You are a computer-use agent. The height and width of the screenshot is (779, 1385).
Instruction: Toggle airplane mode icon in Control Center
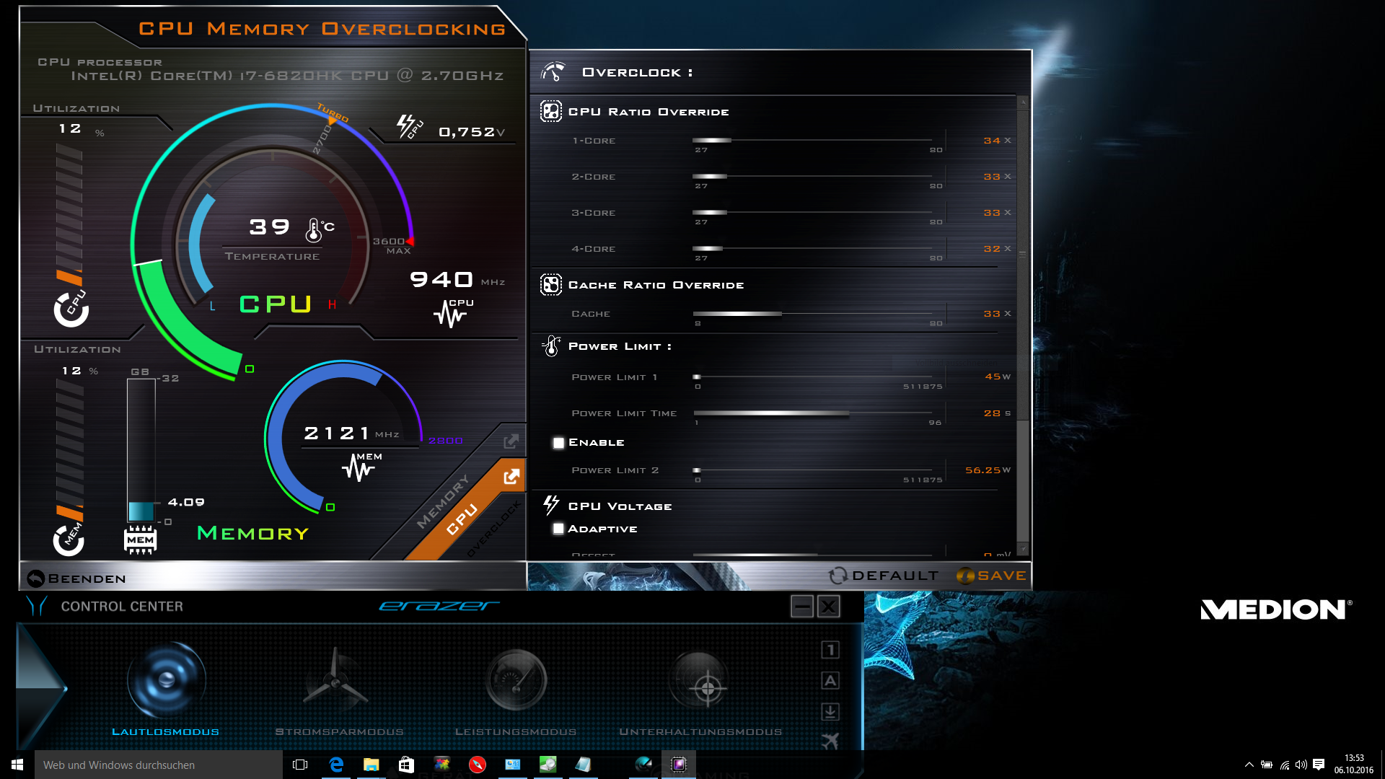(x=830, y=741)
